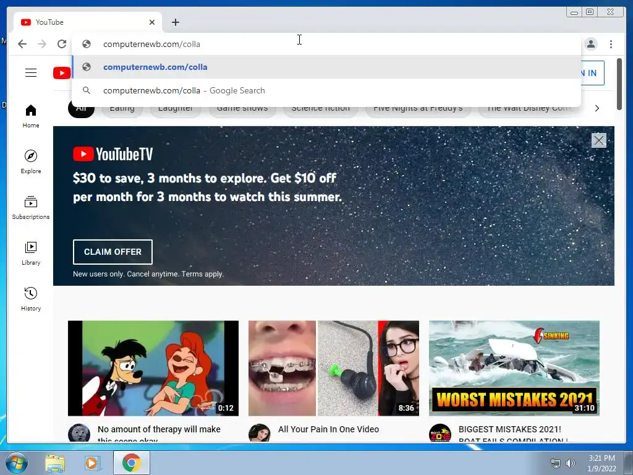Open Explore in the sidebar

click(x=31, y=161)
